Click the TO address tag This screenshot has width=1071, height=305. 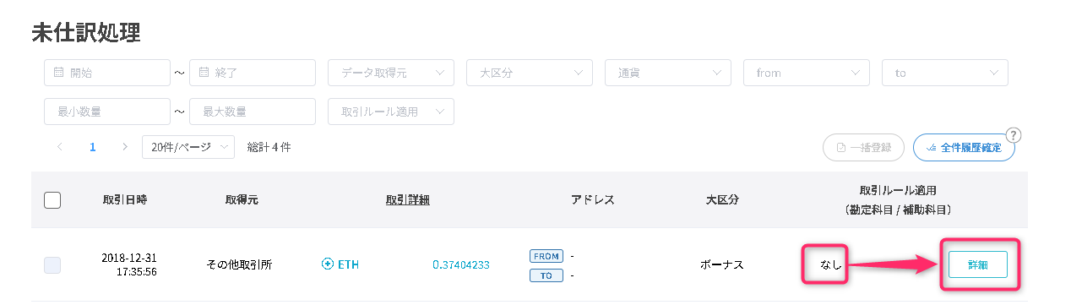pyautogui.click(x=546, y=275)
